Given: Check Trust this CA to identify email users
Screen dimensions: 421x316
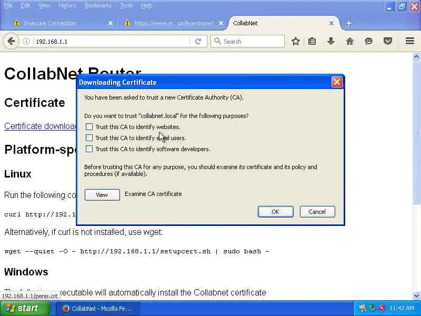Looking at the screenshot, I should (x=89, y=138).
